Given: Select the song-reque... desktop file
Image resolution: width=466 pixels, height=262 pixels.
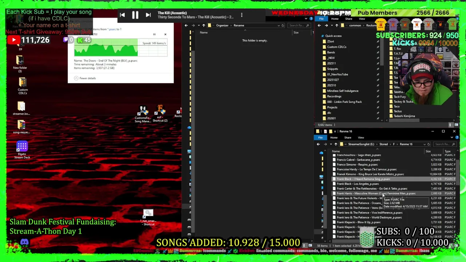Looking at the screenshot, I should pyautogui.click(x=21, y=127).
